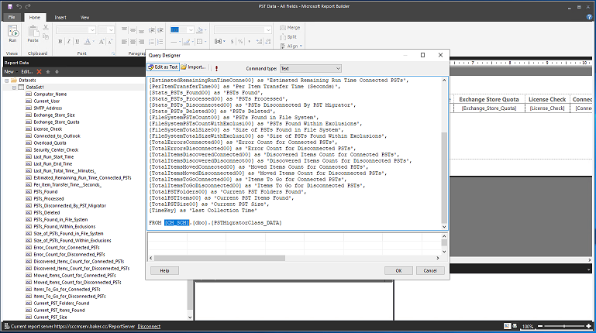Click OK in Query Designer

(x=398, y=271)
